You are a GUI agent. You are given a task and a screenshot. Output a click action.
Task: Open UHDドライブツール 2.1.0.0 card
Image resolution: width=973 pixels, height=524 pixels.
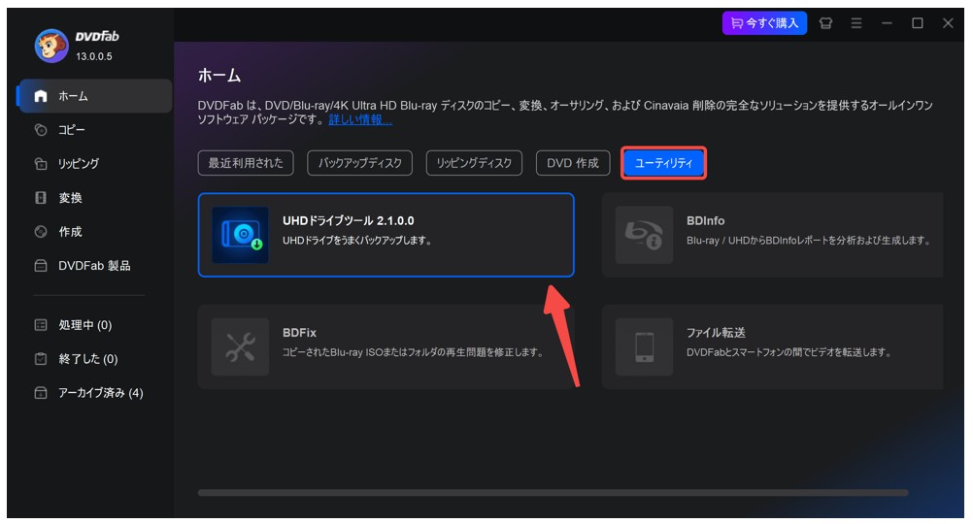[x=386, y=235]
